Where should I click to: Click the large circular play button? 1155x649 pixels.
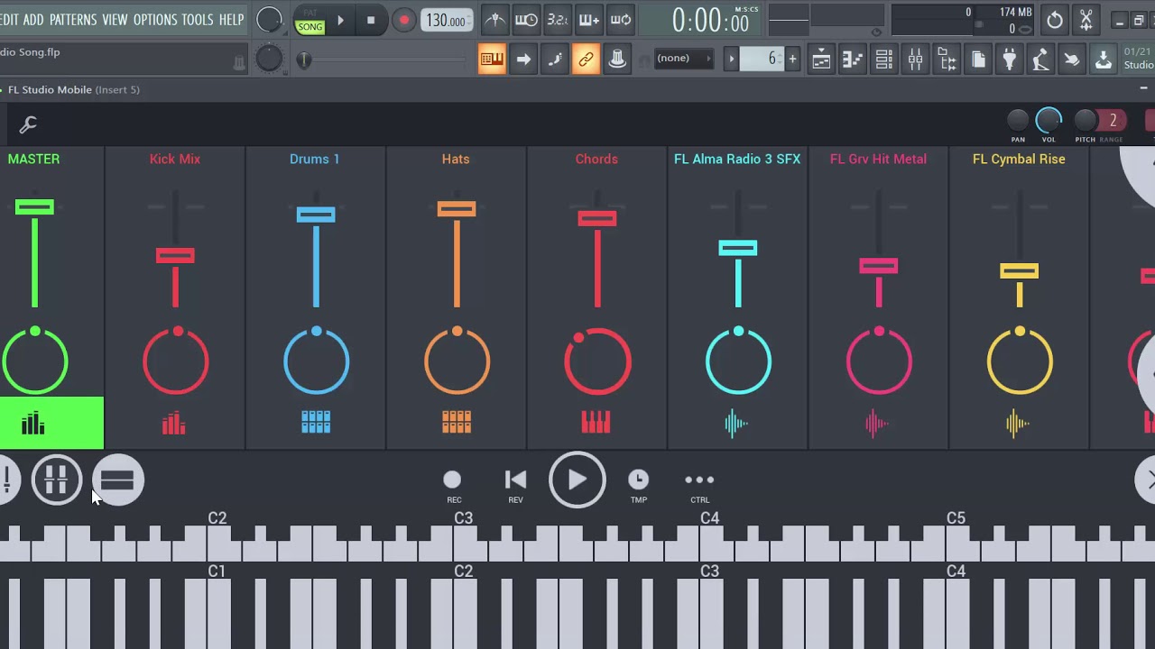(577, 480)
